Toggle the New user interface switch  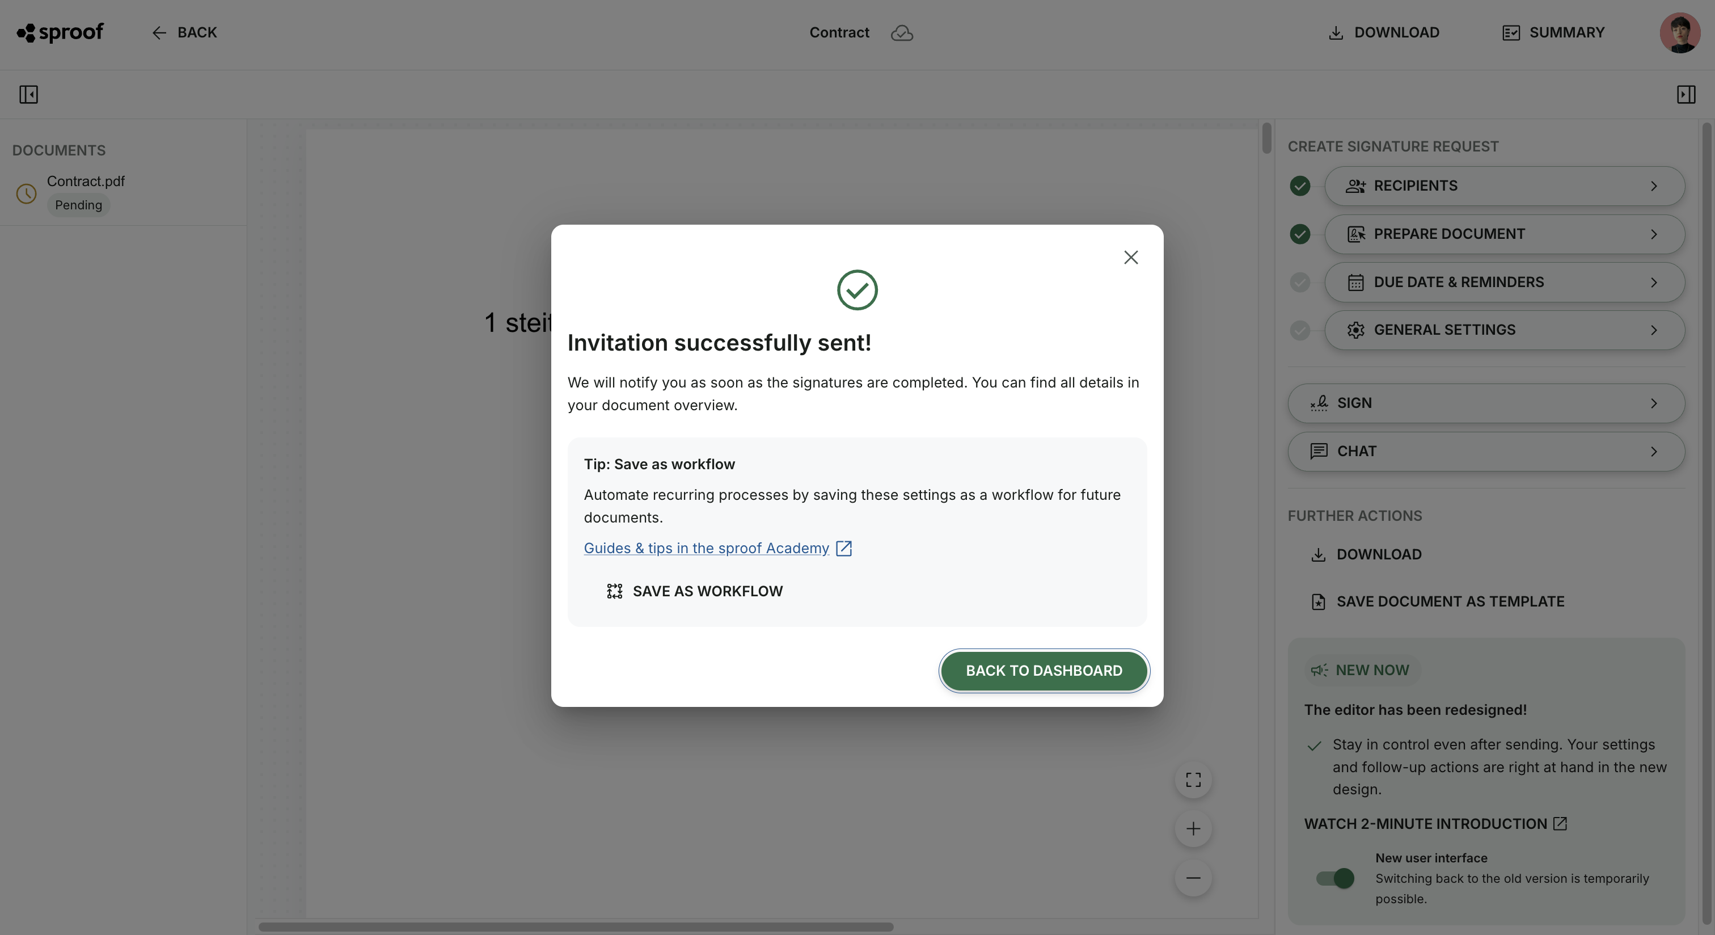tap(1335, 878)
